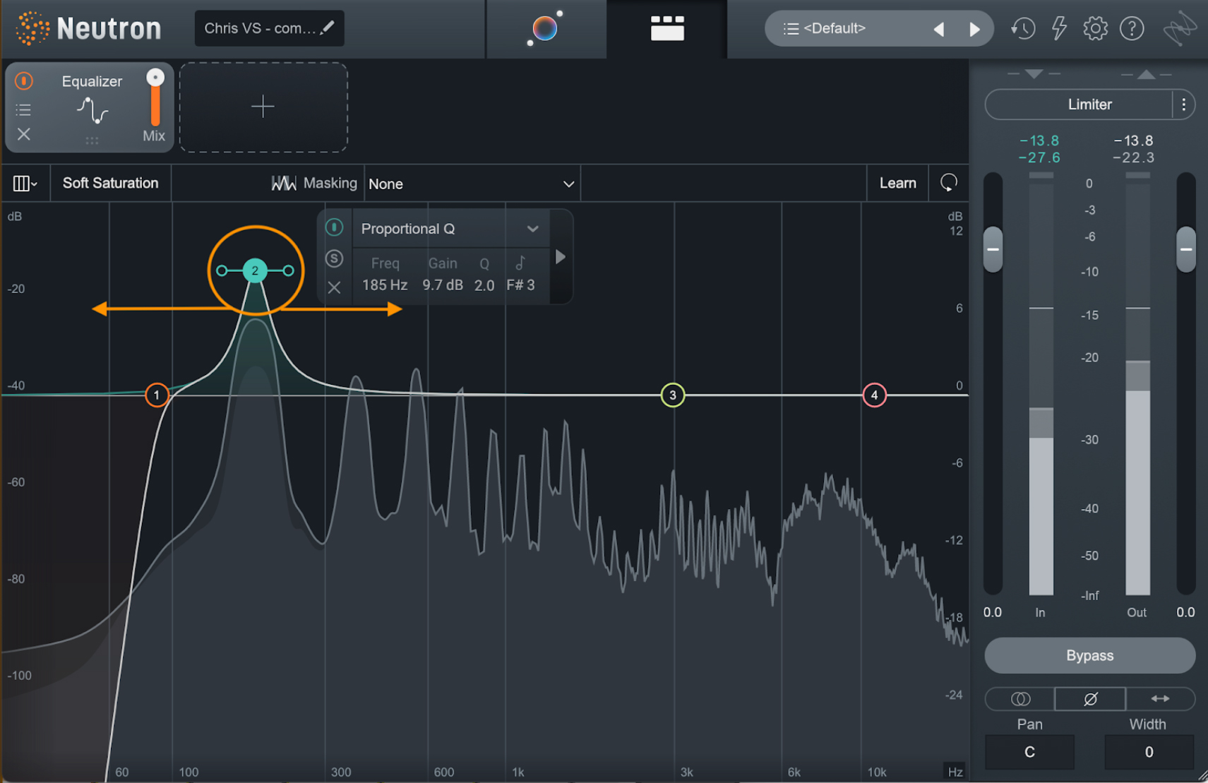Swap channels with the double-arrow button
This screenshot has width=1208, height=783.
click(1160, 699)
